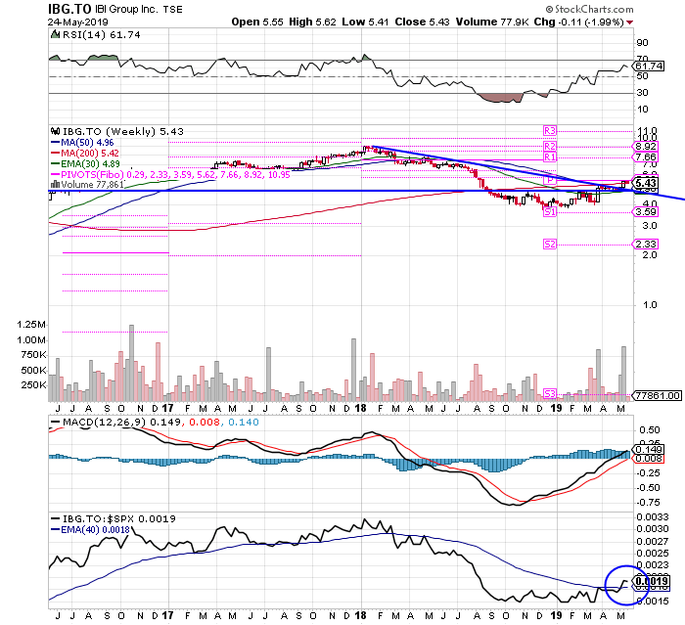Click the High 5.62 value

[x=312, y=22]
